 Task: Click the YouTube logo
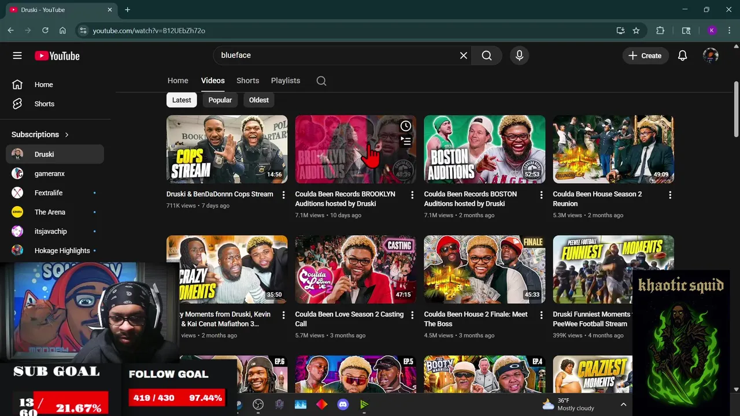click(x=57, y=56)
